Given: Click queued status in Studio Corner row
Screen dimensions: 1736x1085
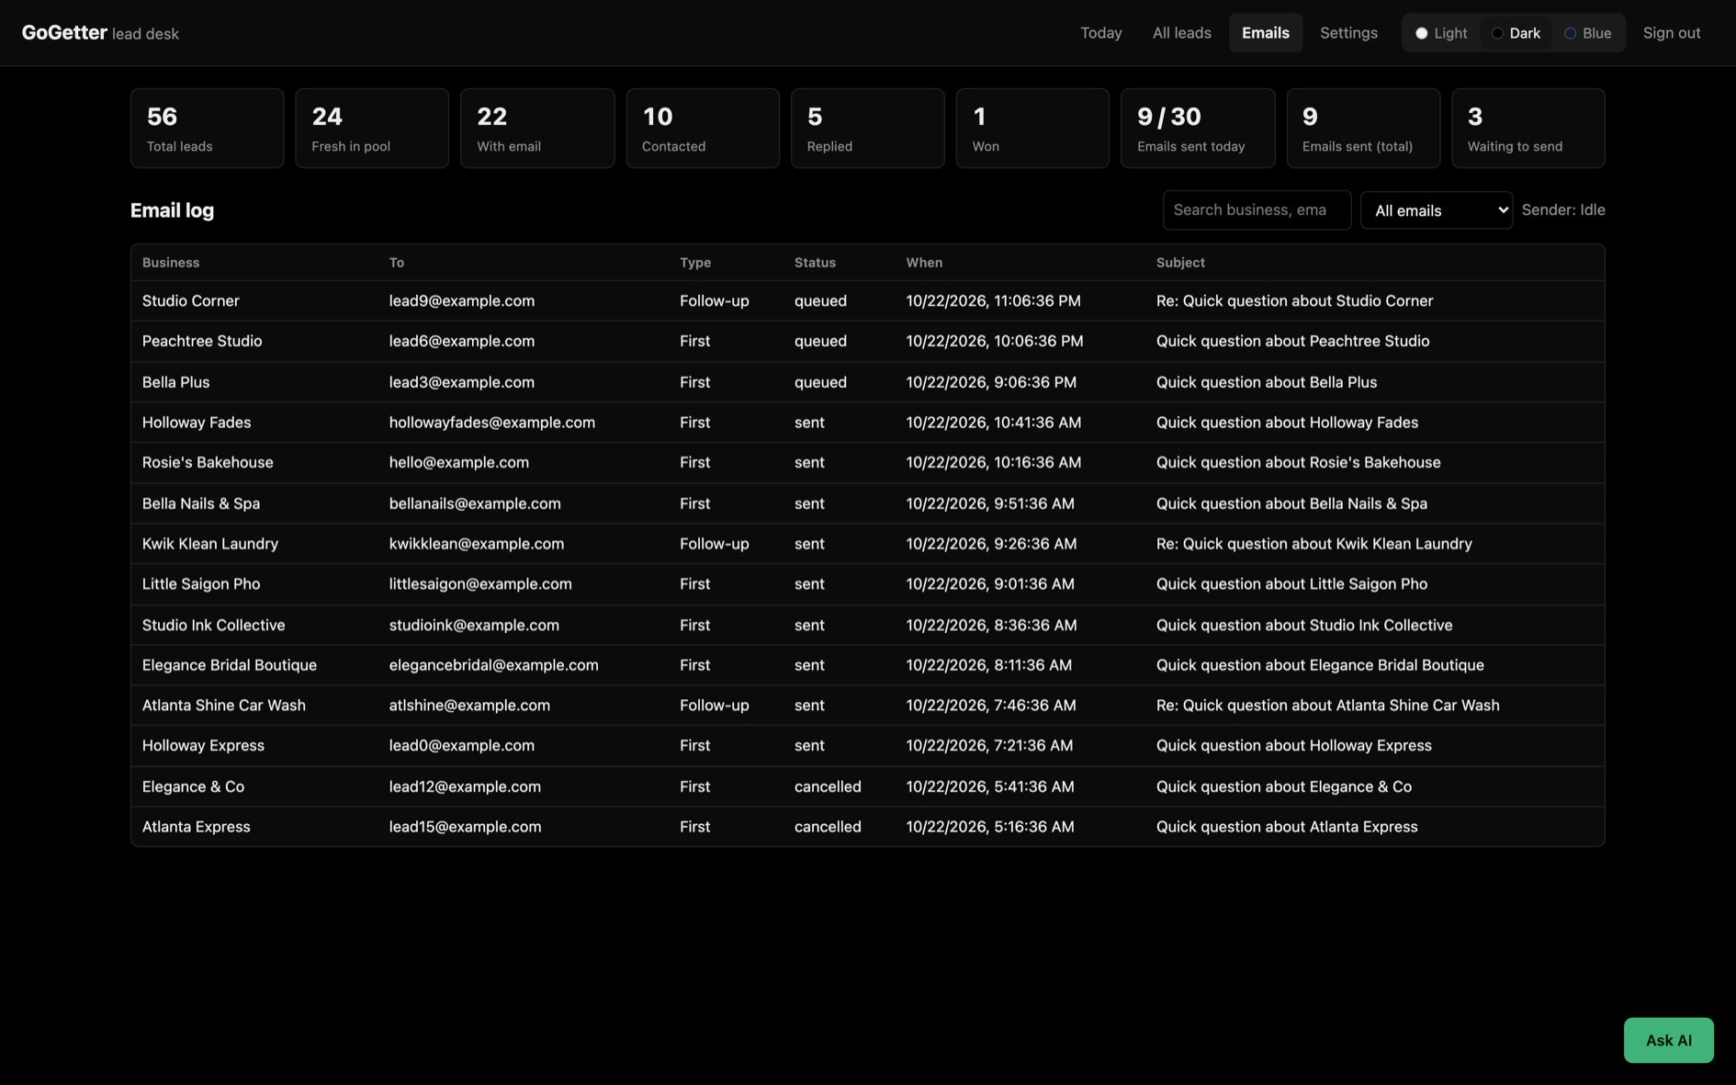Looking at the screenshot, I should (x=820, y=300).
